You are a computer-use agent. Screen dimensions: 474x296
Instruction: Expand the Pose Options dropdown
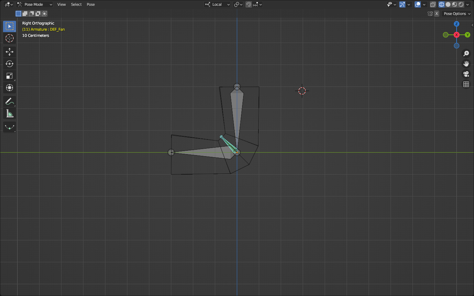pyautogui.click(x=457, y=14)
